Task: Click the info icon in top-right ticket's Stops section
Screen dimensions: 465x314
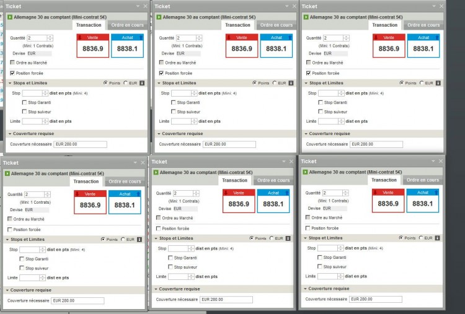Action: click(438, 83)
